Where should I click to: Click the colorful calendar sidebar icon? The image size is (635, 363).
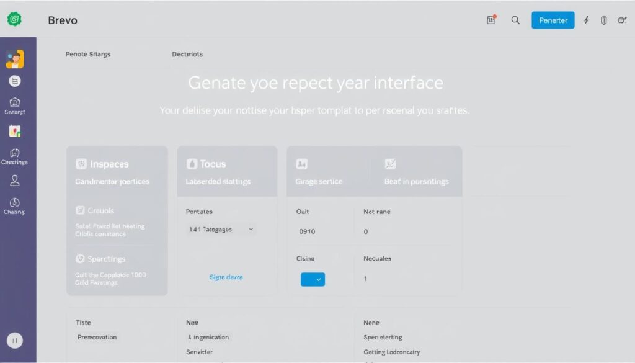click(x=15, y=131)
